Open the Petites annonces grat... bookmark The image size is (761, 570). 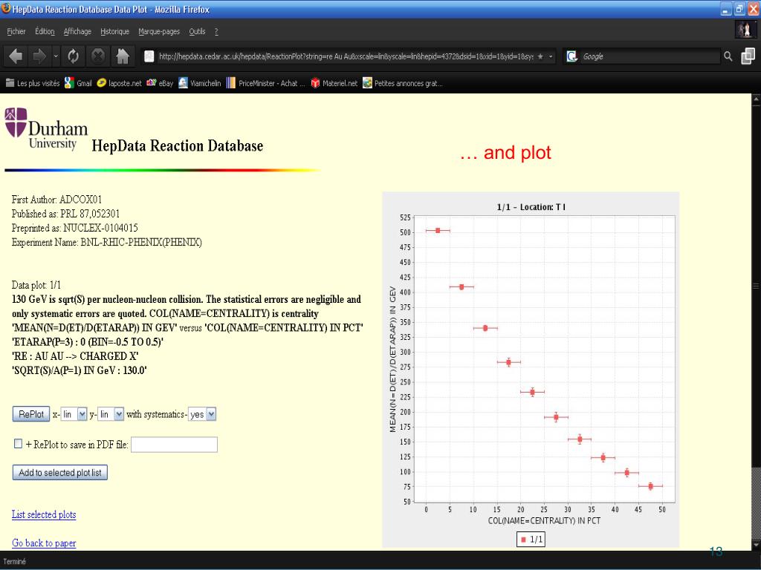[x=402, y=83]
